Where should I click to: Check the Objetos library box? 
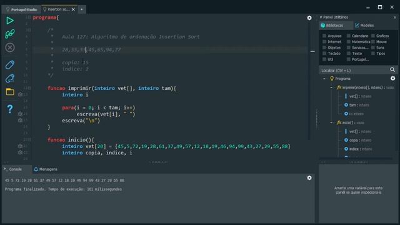coord(324,47)
